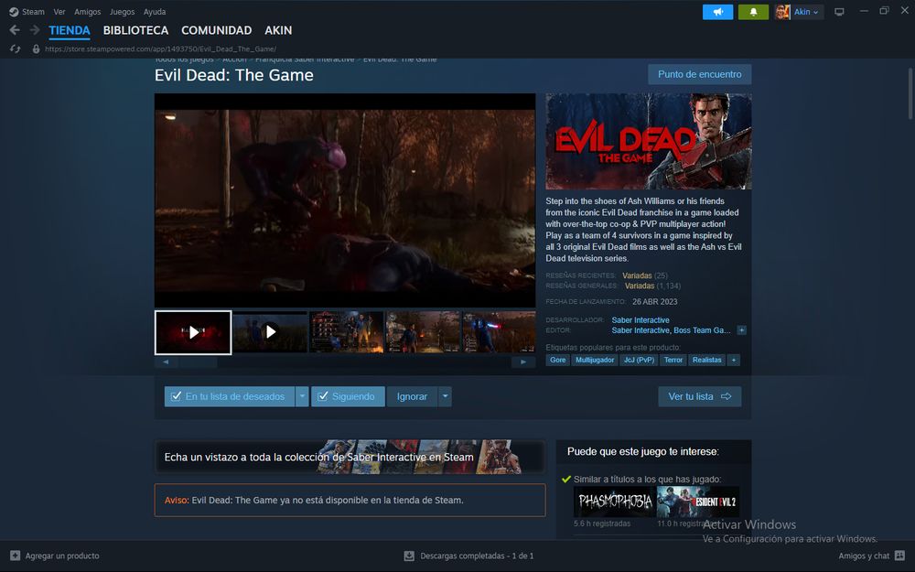Viewport: 915px width, 572px height.
Task: Click the Multijugador tag
Action: click(x=595, y=360)
